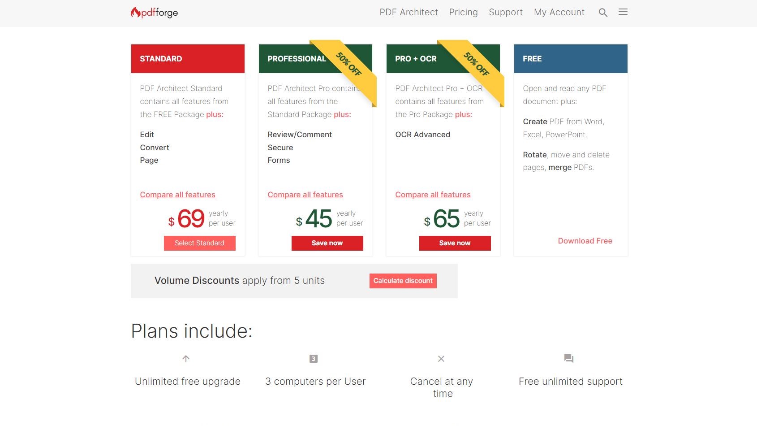Click Save now under Professional plan
The height and width of the screenshot is (426, 757).
[327, 243]
